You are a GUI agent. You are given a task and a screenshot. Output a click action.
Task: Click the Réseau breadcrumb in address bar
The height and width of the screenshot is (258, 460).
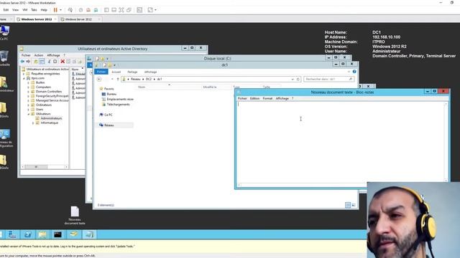[136, 80]
